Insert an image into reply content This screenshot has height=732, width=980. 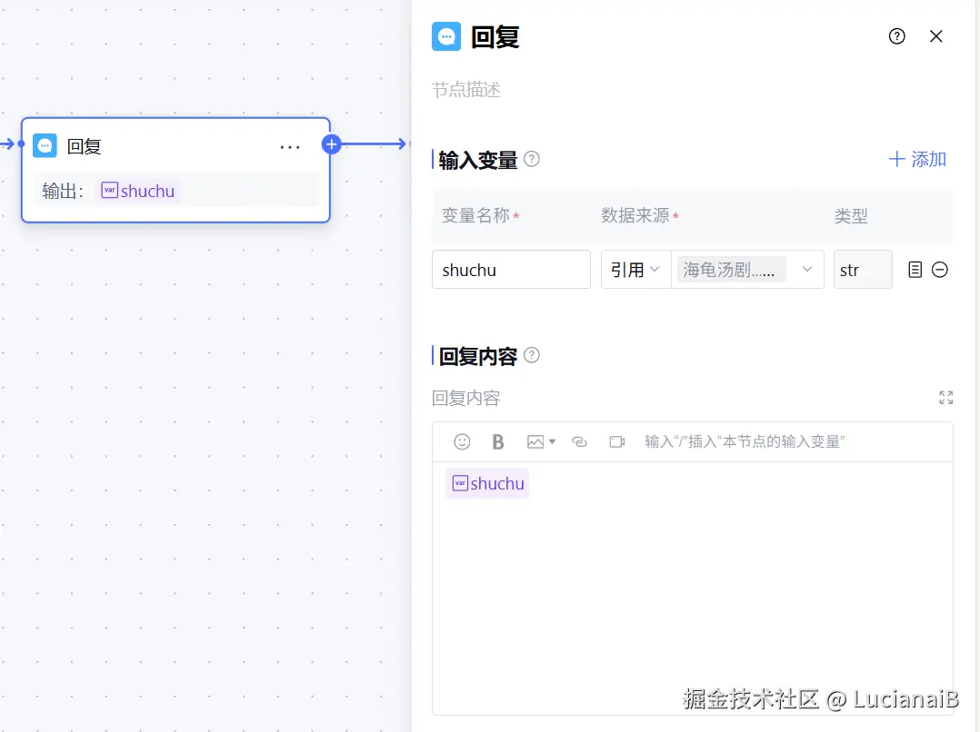tap(534, 441)
